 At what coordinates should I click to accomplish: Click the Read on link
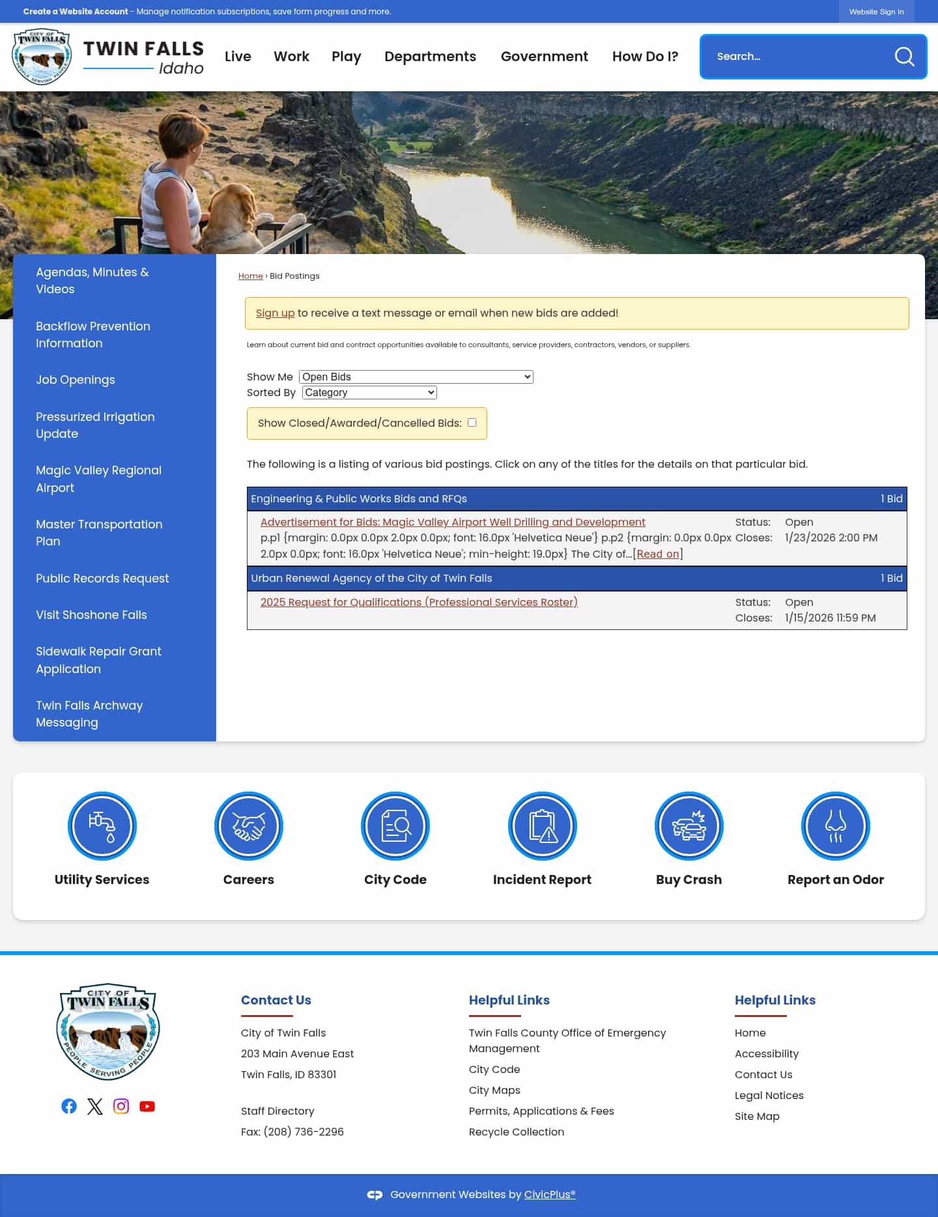pyautogui.click(x=658, y=554)
